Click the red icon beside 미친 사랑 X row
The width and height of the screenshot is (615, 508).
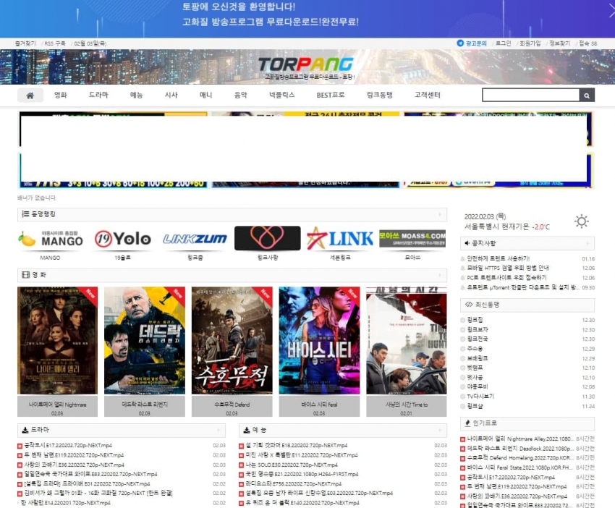242,455
